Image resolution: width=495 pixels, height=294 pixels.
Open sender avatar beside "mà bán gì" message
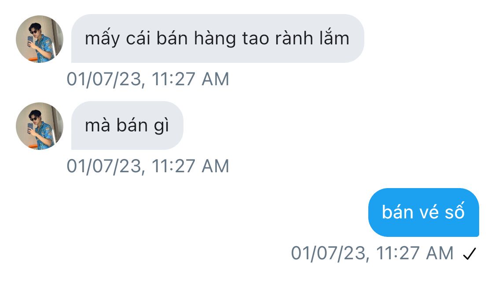tap(40, 126)
